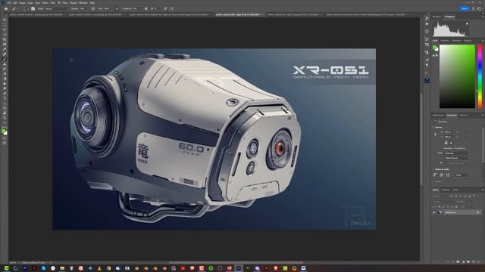The width and height of the screenshot is (485, 272).
Task: Select the Eyedropper tool
Action: click(5, 48)
